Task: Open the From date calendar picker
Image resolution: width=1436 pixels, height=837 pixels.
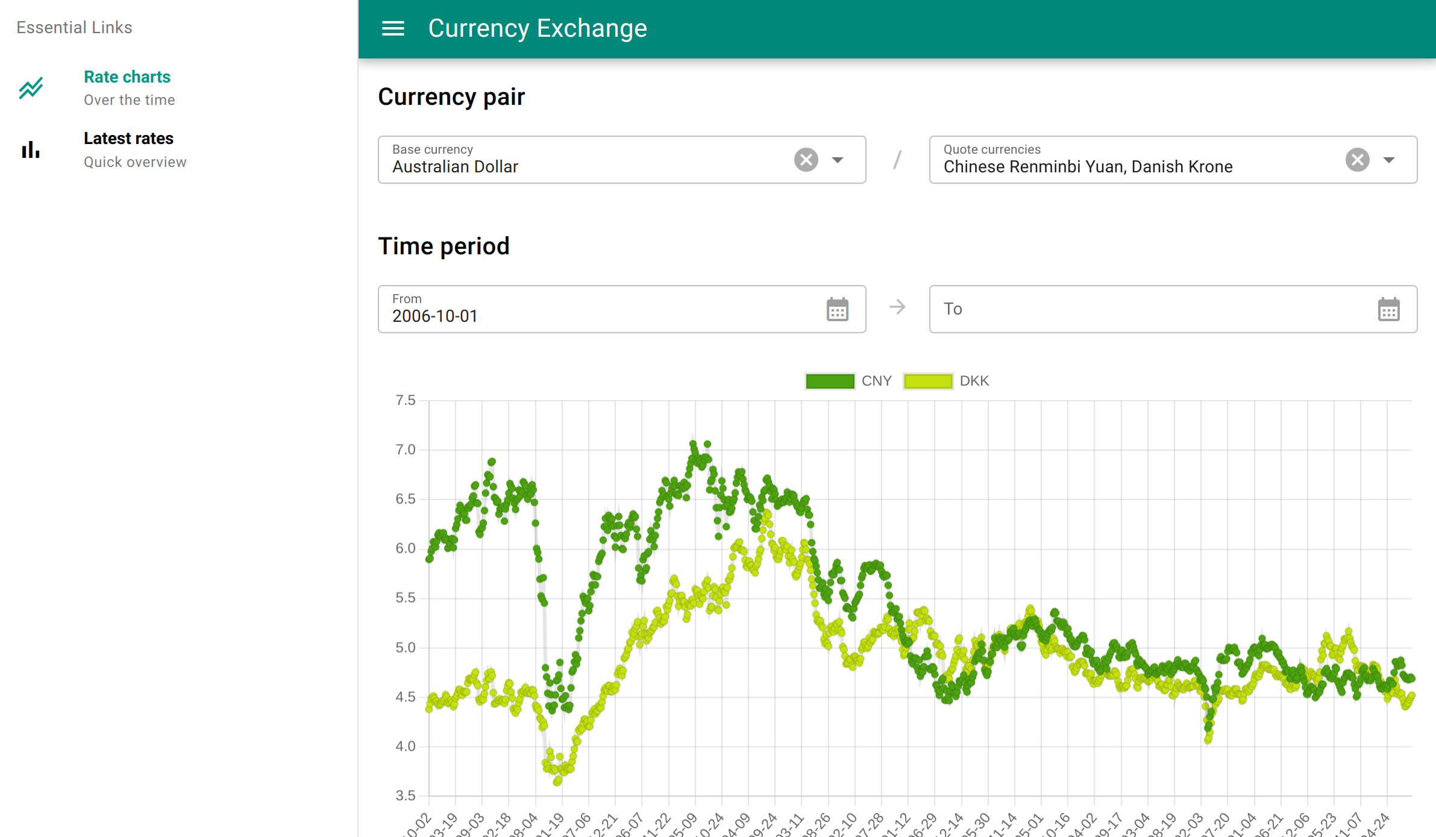Action: tap(837, 309)
